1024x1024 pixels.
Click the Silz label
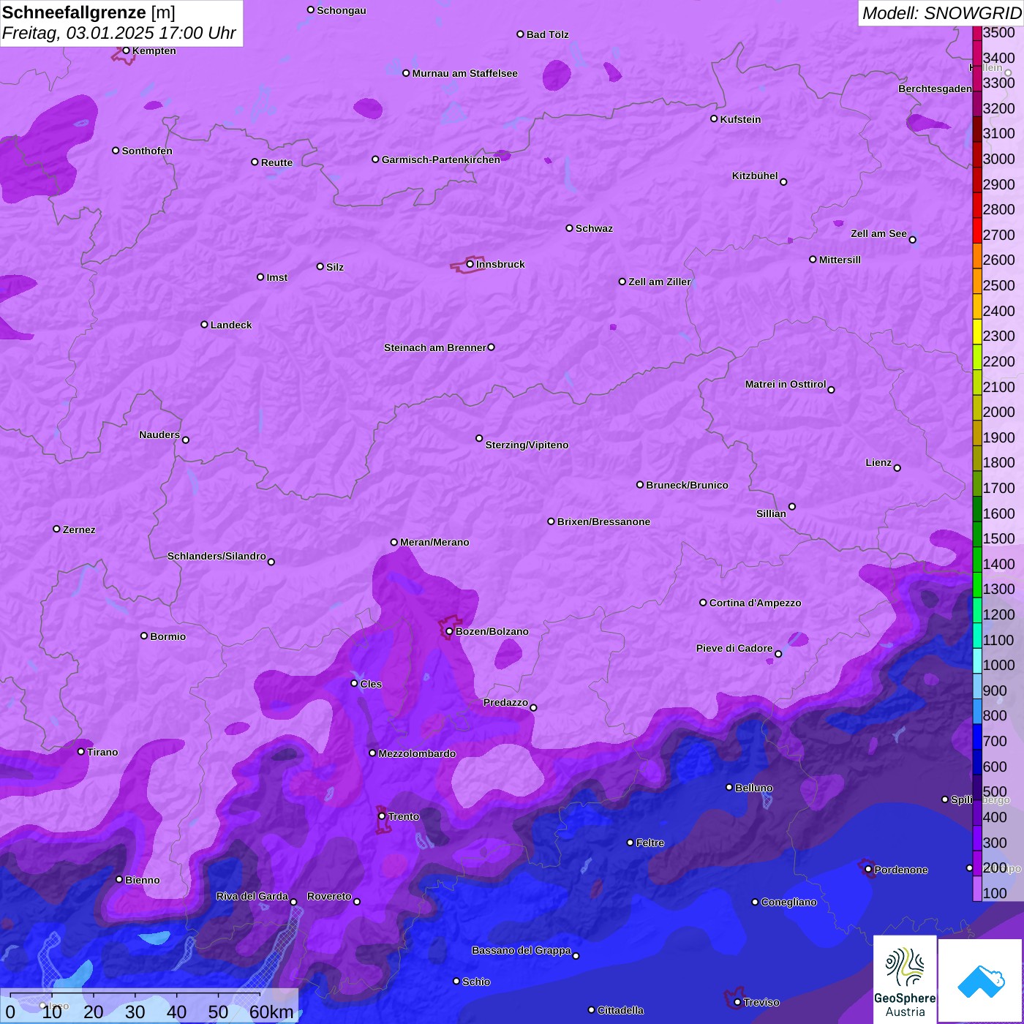tap(335, 267)
